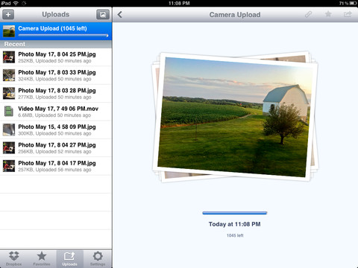The width and height of the screenshot is (358, 268).
Task: Tap thumbnail of Photo May 17, 8 03 28 PM
Action: coord(9,93)
